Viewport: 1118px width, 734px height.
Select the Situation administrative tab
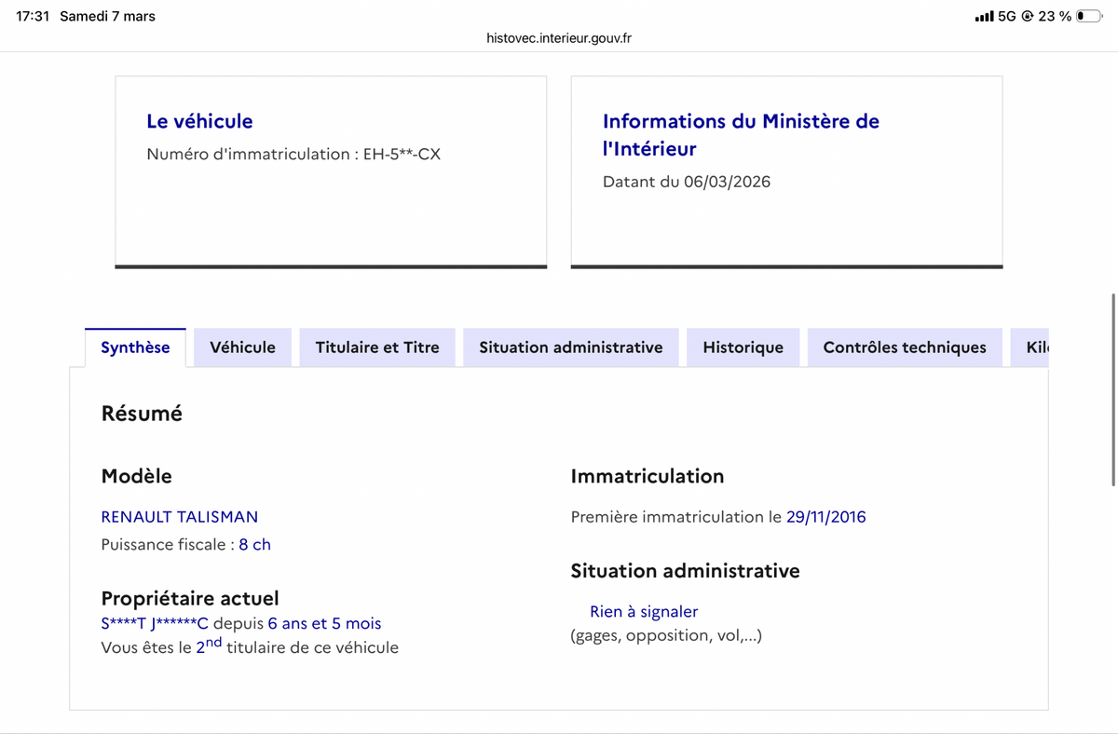(x=570, y=347)
